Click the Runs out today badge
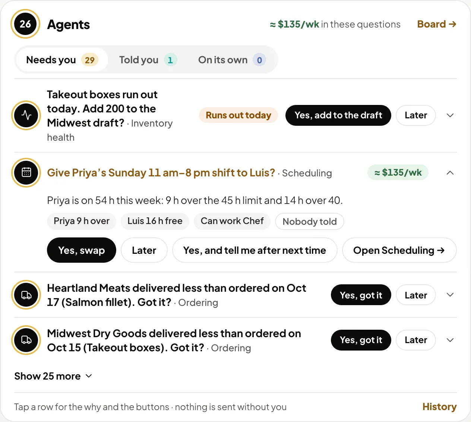The width and height of the screenshot is (471, 422). pos(238,115)
